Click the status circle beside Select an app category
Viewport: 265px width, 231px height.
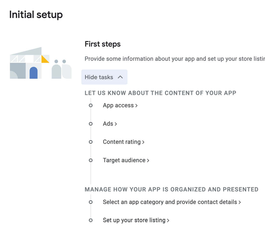coord(91,202)
